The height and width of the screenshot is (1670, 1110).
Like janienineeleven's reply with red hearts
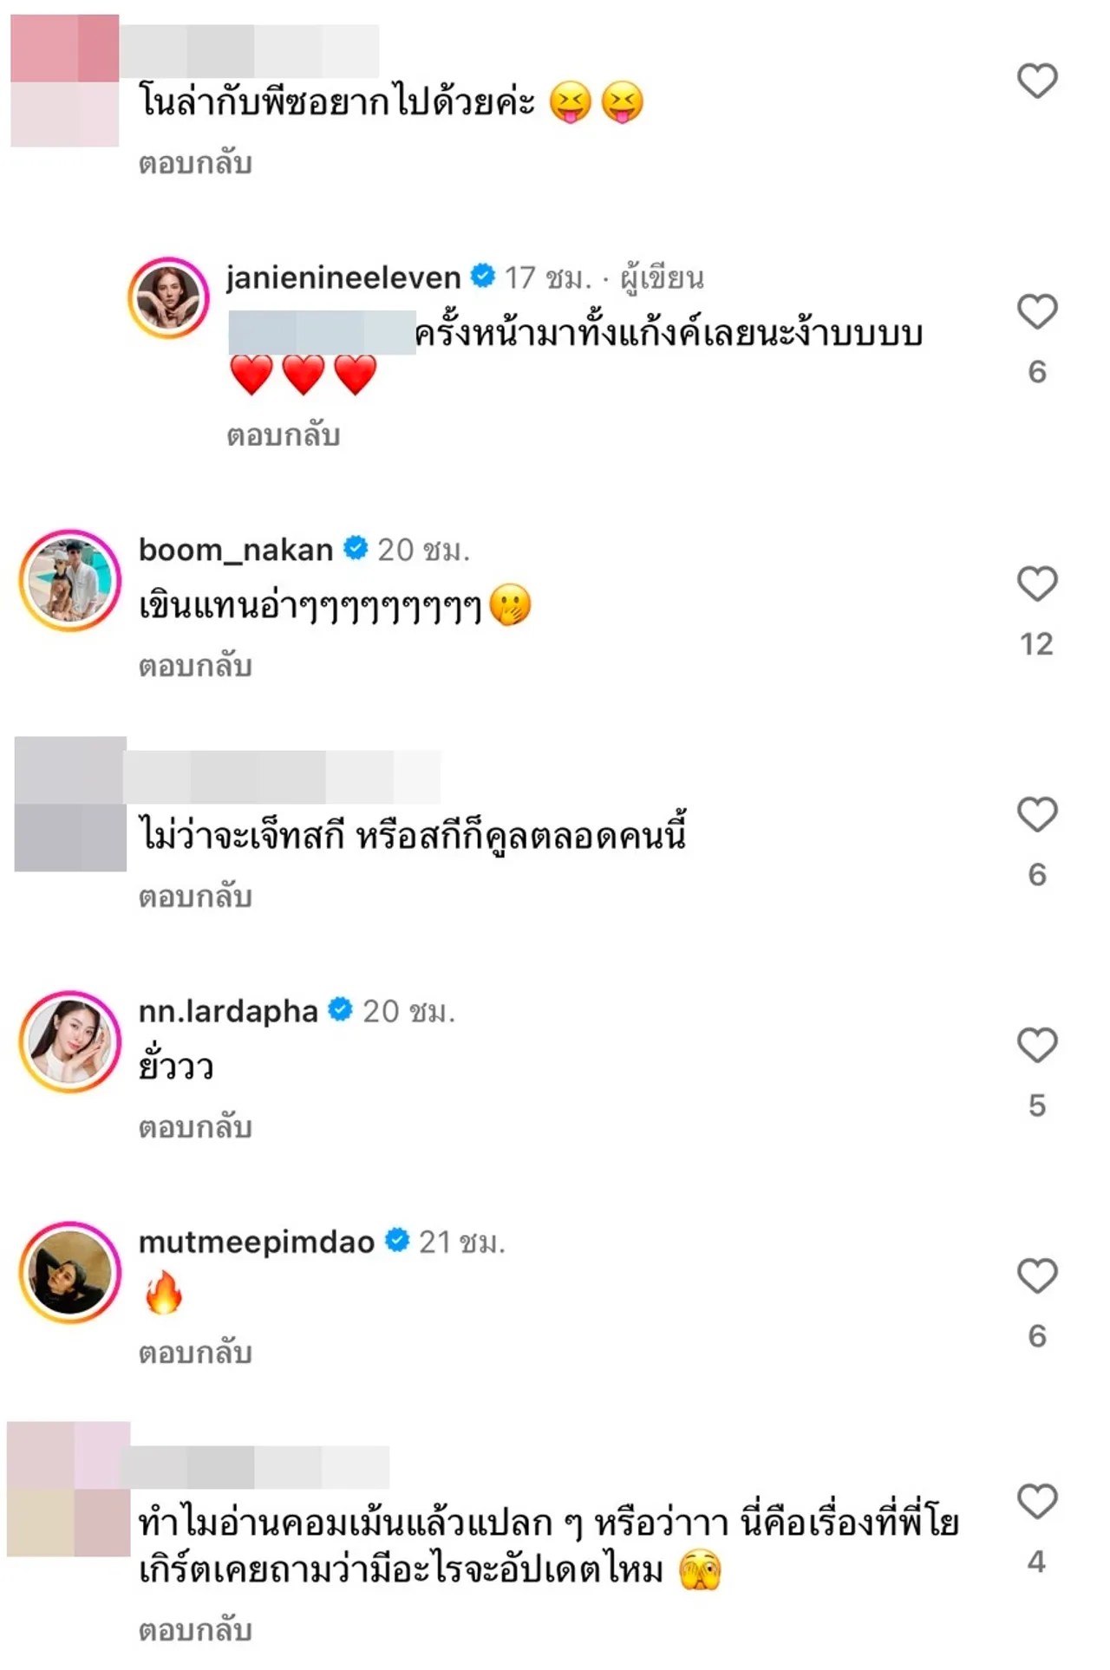coord(1036,311)
